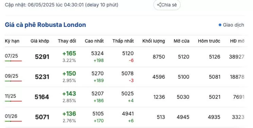Select the 01/26 contract term
Image resolution: width=253 pixels, height=128 pixels.
point(11,116)
